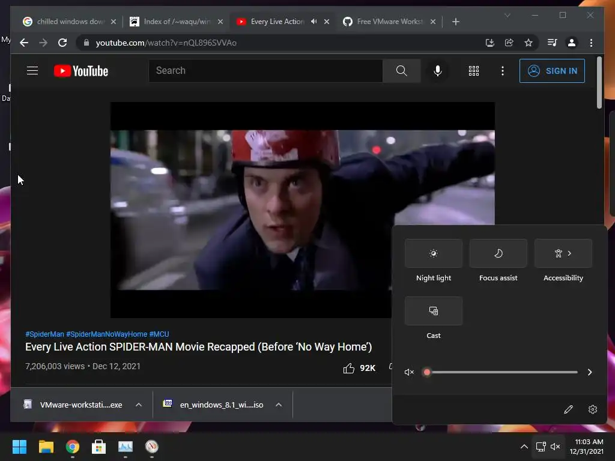Open Microsoft Store from taskbar
Viewport: 615px width, 461px height.
pyautogui.click(x=99, y=447)
